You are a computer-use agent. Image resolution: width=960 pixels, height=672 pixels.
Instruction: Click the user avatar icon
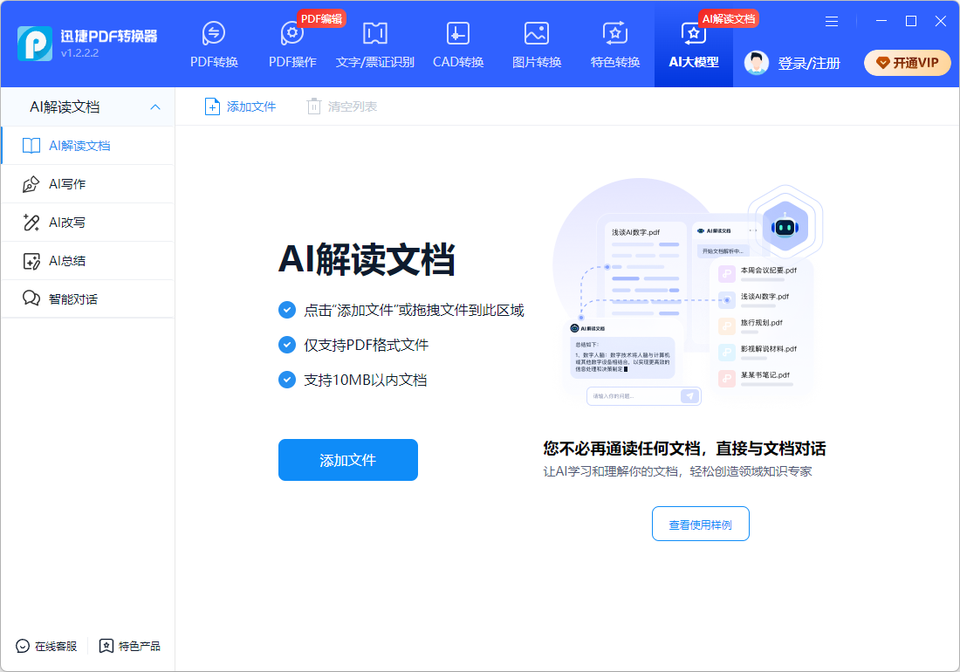point(756,63)
